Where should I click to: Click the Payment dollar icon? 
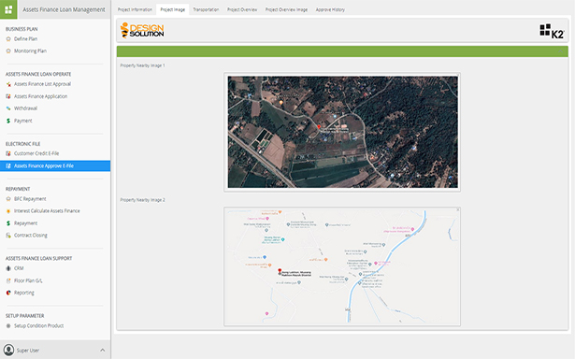(8, 121)
